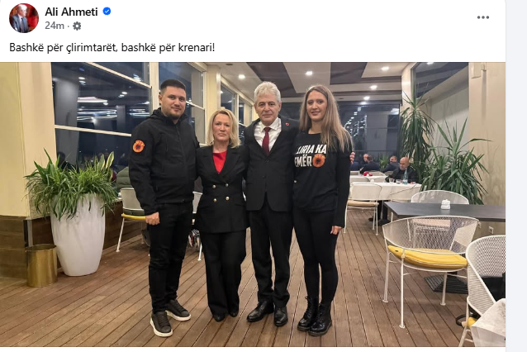Open Ali Ahmeti's profile picture
Image resolution: width=527 pixels, height=352 pixels.
24,18
